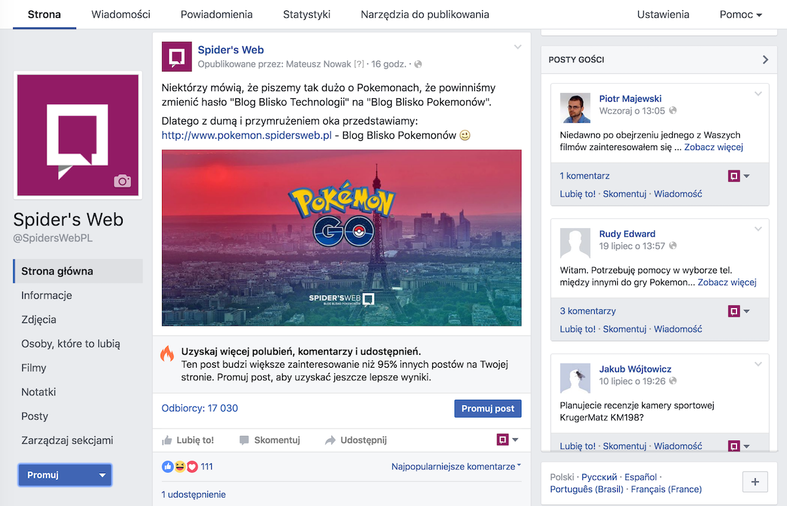Click the flame icon in promotion hint
This screenshot has height=506, width=787.
(167, 354)
